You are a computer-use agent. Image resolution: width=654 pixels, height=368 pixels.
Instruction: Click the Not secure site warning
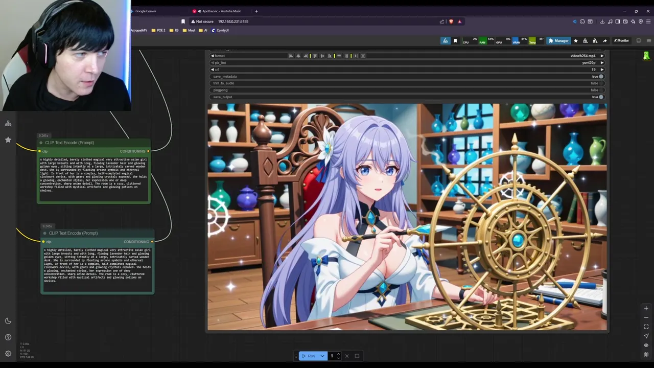(x=202, y=21)
